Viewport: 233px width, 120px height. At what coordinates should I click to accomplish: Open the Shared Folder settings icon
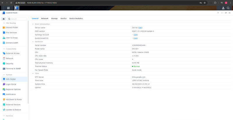[x=4, y=28]
